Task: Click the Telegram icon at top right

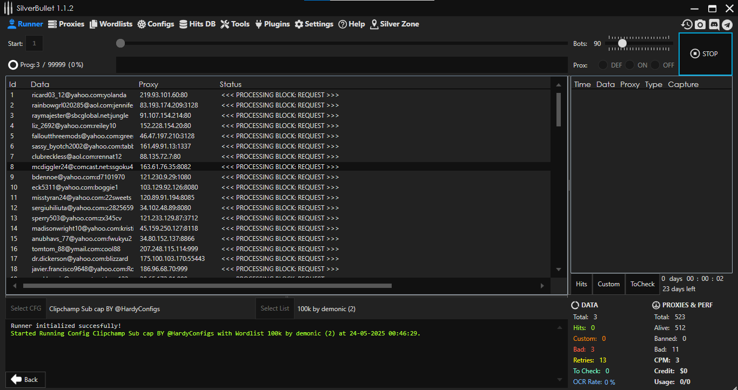Action: [x=727, y=24]
